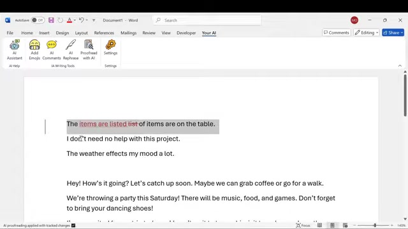Viewport: 408px width, 229px height.
Task: Open the Mailings tab
Action: click(129, 32)
